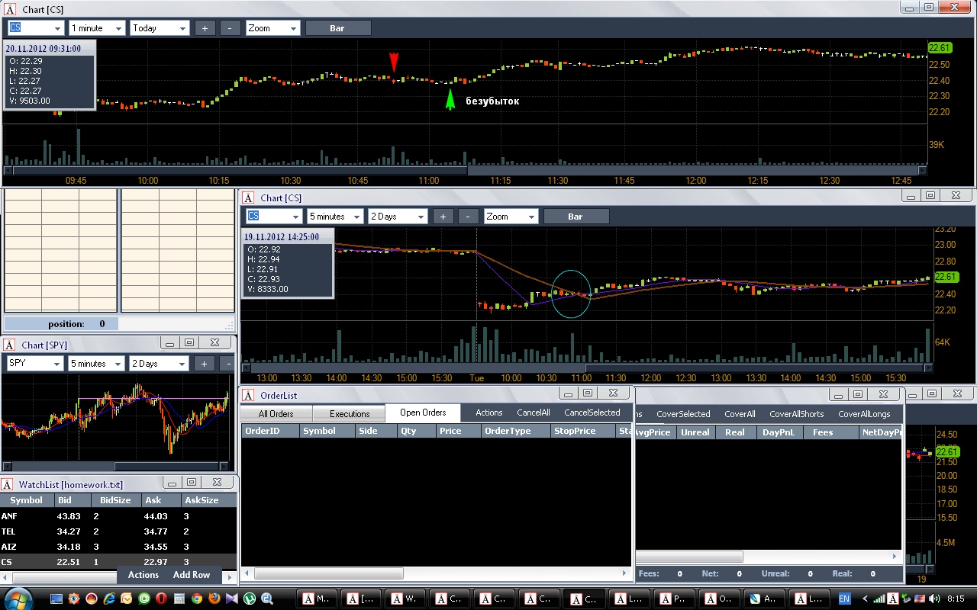Viewport: 977px width, 610px height.
Task: Click the CoverAllShorts button
Action: (797, 414)
